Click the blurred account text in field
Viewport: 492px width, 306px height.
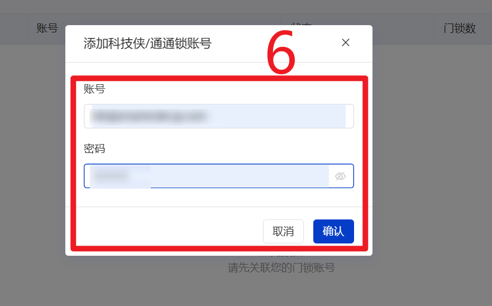point(149,116)
